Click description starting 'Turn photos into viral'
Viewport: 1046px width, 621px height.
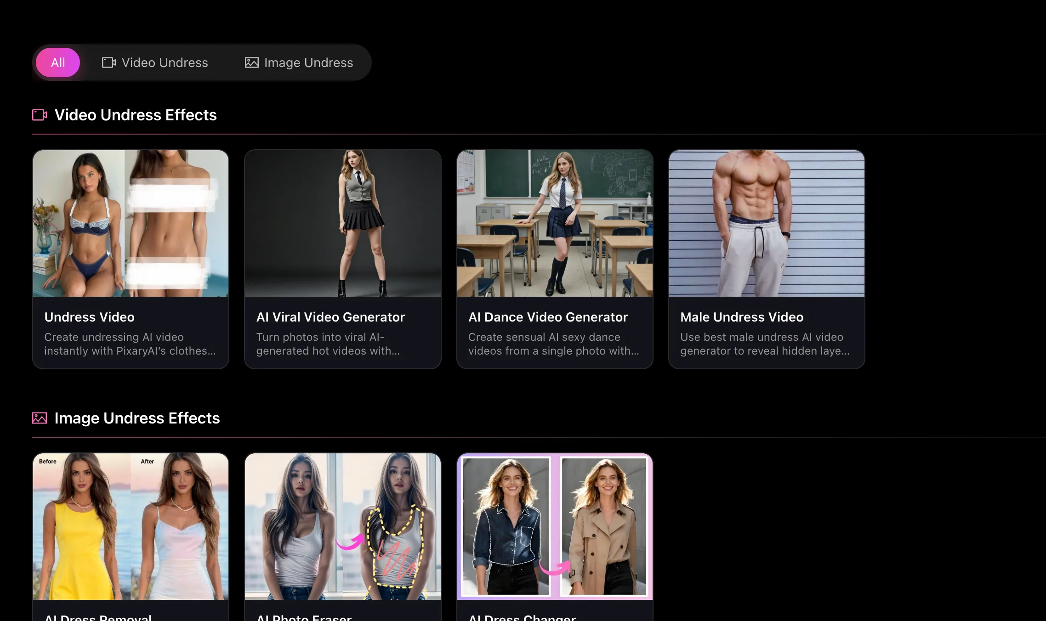pyautogui.click(x=328, y=344)
